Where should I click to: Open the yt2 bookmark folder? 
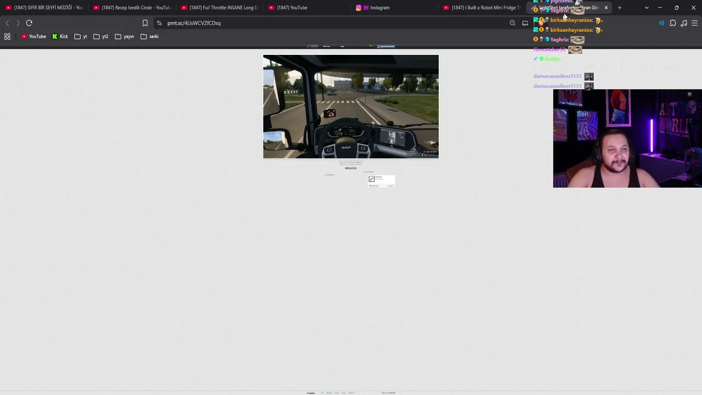coord(101,36)
